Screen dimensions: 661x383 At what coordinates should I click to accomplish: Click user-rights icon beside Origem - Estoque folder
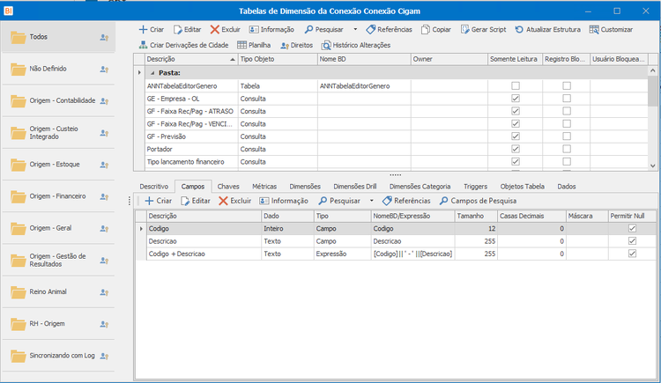(104, 165)
